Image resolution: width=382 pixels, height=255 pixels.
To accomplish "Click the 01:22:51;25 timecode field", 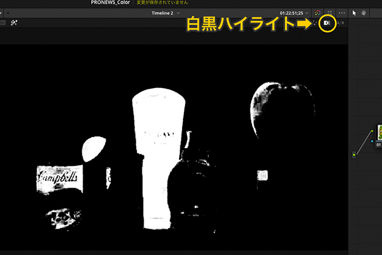I will [291, 13].
